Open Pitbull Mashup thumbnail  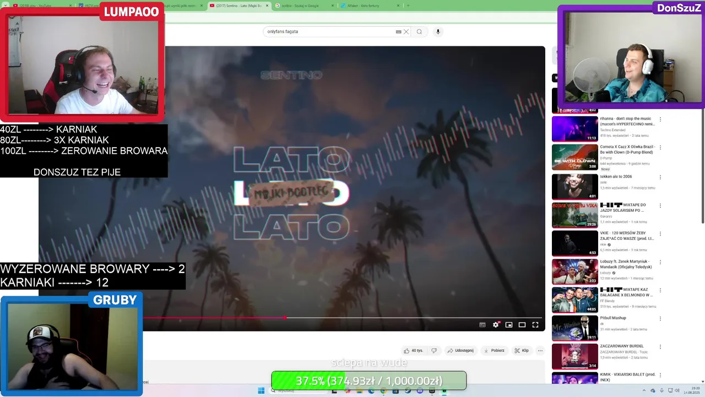tap(574, 328)
